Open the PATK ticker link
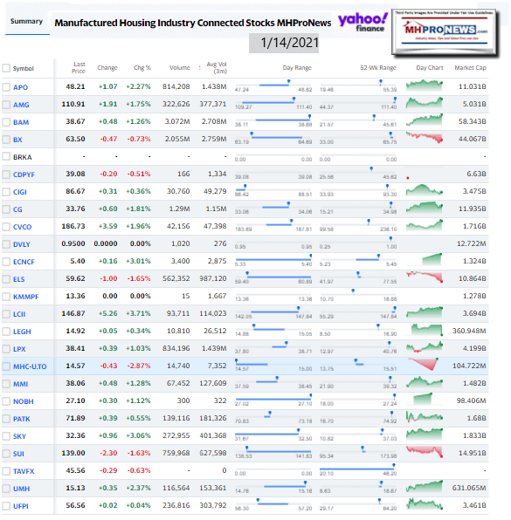 [22, 419]
